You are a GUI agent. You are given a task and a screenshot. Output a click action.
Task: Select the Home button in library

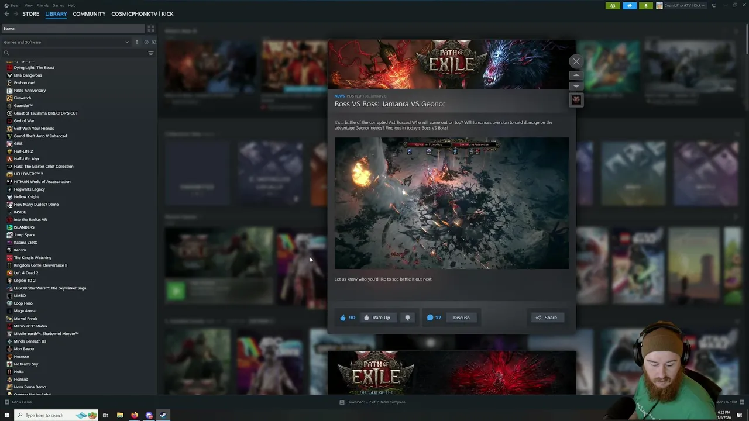pyautogui.click(x=73, y=29)
